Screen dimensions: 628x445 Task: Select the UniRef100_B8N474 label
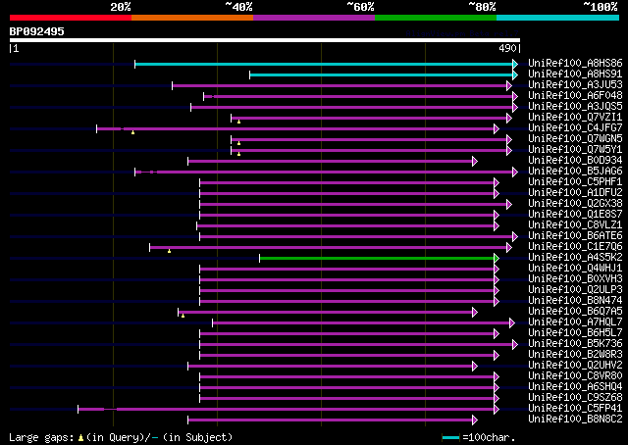(x=575, y=301)
